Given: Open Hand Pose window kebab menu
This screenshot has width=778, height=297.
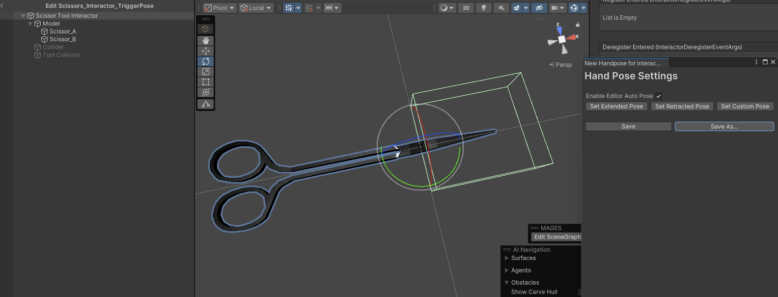Looking at the screenshot, I should [x=756, y=62].
